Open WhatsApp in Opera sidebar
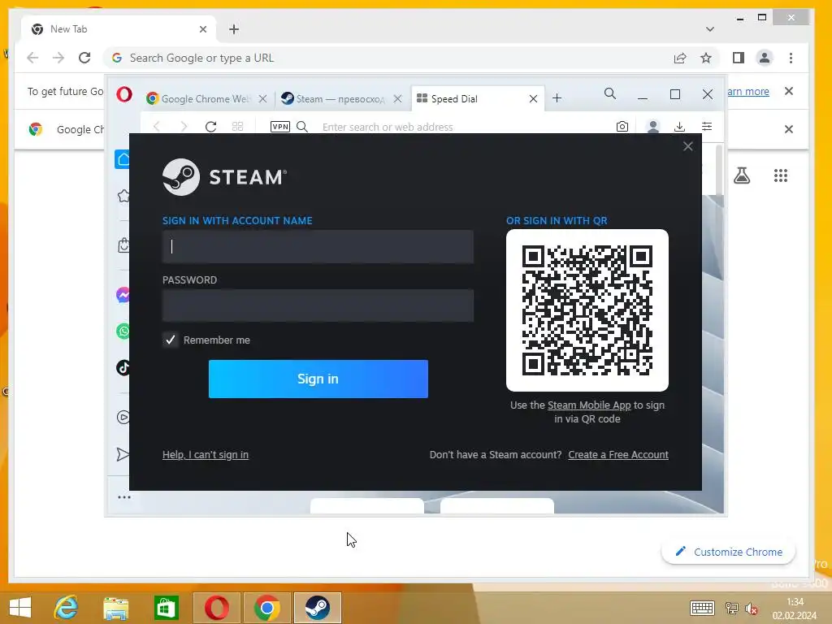This screenshot has height=624, width=832. (x=123, y=331)
